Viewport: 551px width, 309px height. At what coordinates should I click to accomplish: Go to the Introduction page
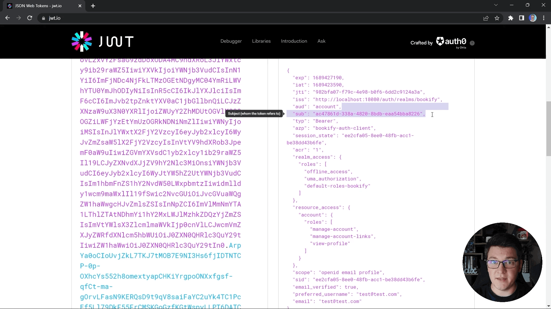click(294, 41)
